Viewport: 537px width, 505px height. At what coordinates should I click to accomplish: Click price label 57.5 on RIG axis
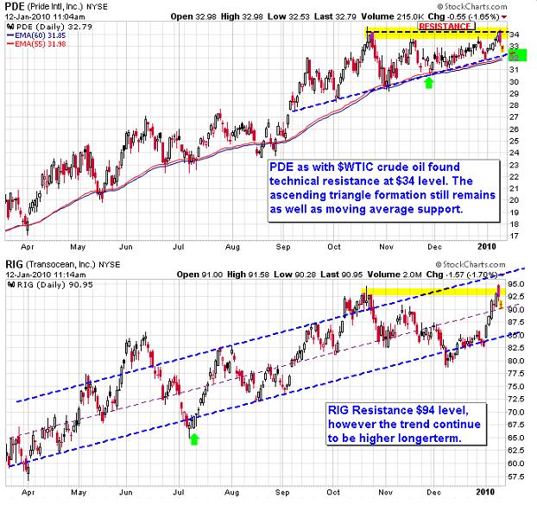coord(516,477)
